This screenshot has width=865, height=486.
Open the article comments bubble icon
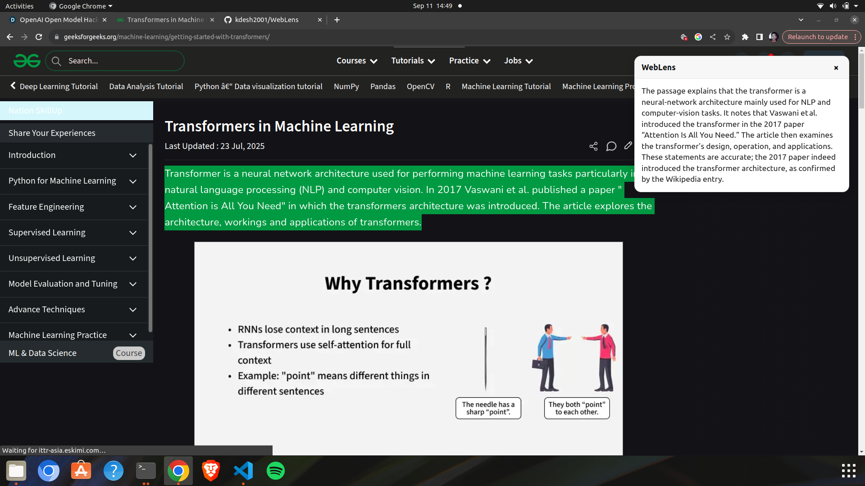[x=611, y=146]
